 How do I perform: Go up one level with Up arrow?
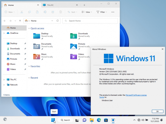(20, 21)
